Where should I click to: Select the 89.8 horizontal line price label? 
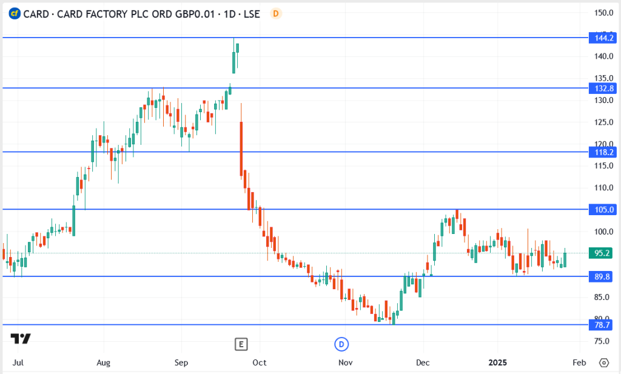coord(603,276)
